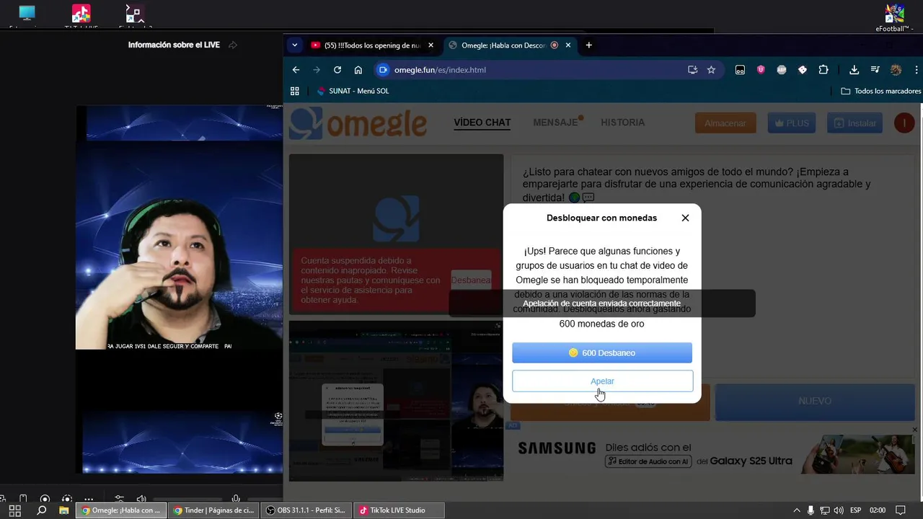Click the white tag-shaped extension icon
The width and height of the screenshot is (923, 519).
point(803,70)
